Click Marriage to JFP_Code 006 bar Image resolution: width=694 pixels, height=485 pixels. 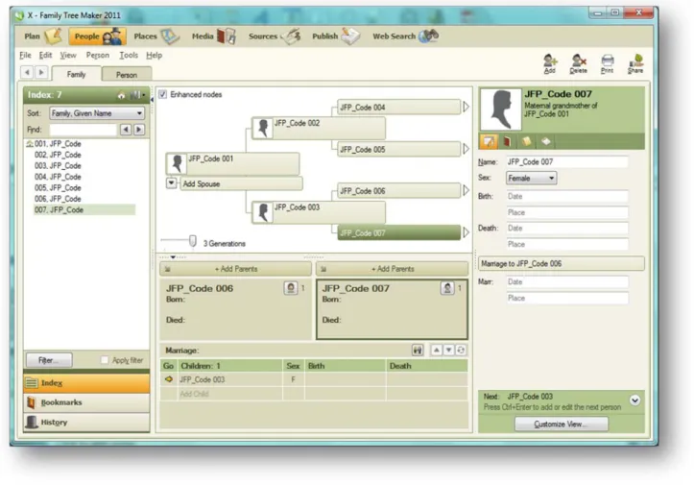pyautogui.click(x=561, y=263)
